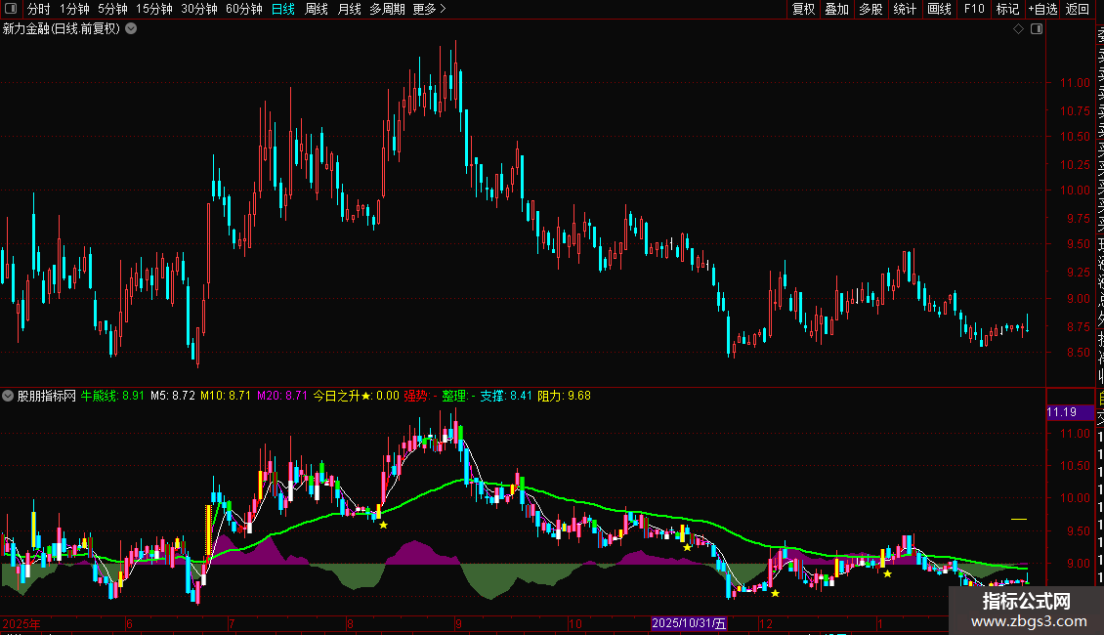Click the 今日之升★: 0.00 label

[x=357, y=396]
